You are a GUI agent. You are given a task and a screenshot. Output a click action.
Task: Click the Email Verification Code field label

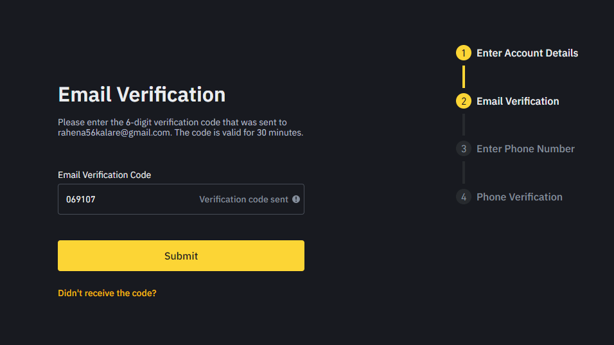(x=104, y=175)
